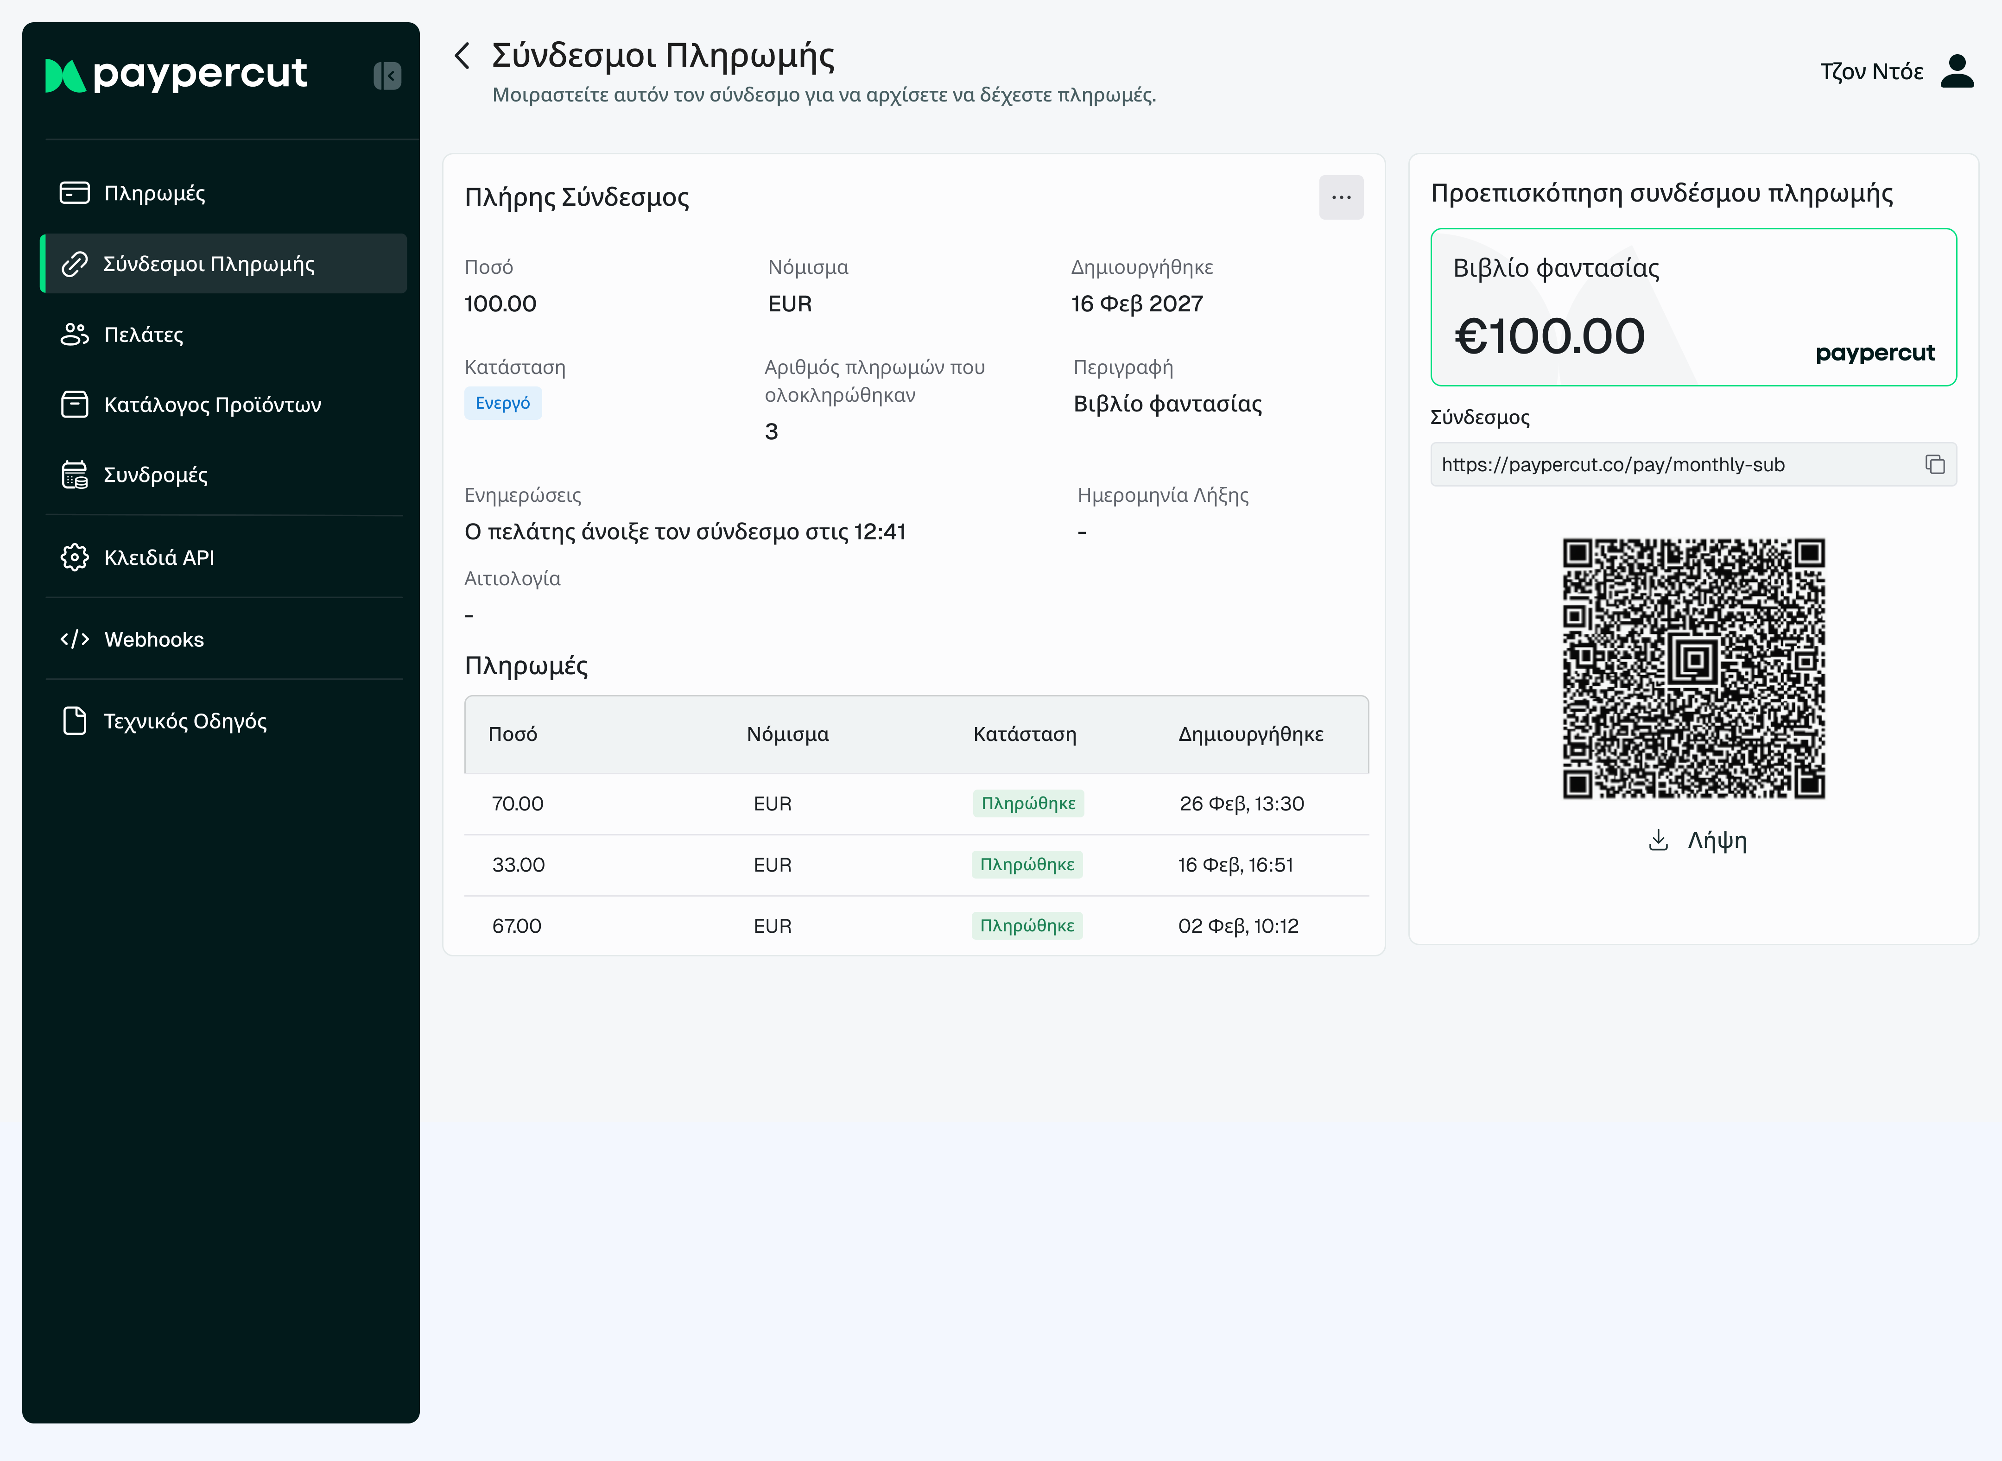Click the QR code image
The width and height of the screenshot is (2002, 1461).
coord(1692,668)
